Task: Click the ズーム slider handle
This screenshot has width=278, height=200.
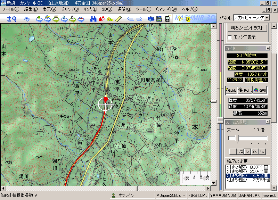Action: click(x=237, y=139)
